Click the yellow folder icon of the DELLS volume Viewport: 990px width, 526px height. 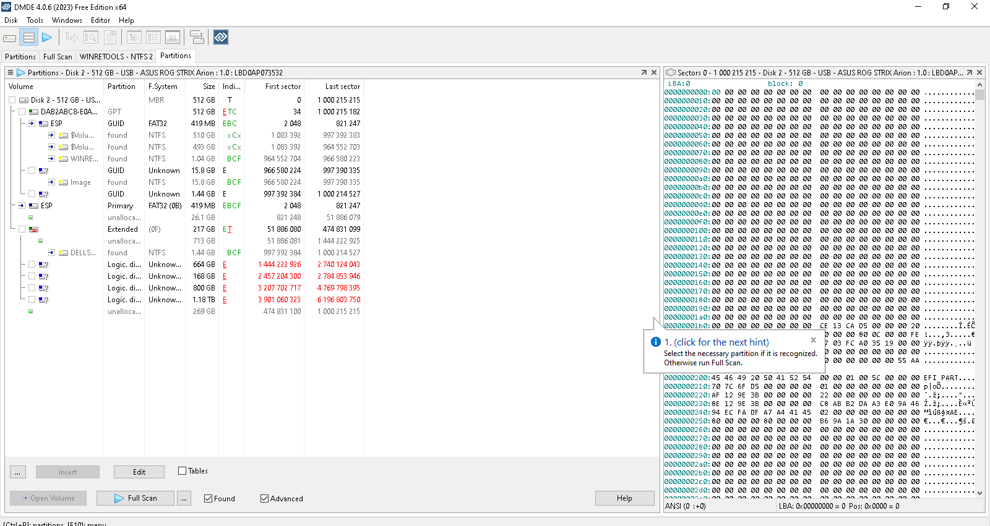(x=63, y=253)
